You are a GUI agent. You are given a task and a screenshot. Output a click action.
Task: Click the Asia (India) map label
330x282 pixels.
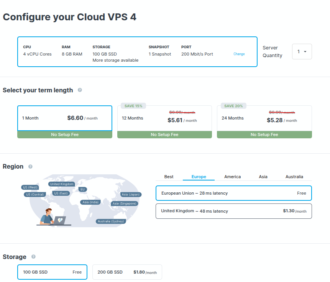point(90,202)
